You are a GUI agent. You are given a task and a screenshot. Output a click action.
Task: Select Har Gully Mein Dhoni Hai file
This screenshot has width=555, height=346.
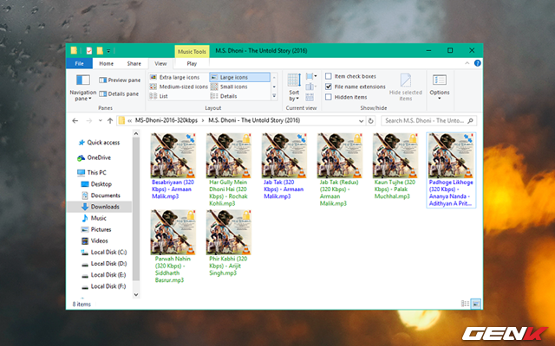coord(229,170)
